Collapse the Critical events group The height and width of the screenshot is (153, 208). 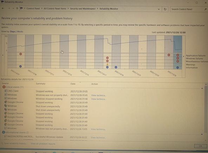pos(202,88)
